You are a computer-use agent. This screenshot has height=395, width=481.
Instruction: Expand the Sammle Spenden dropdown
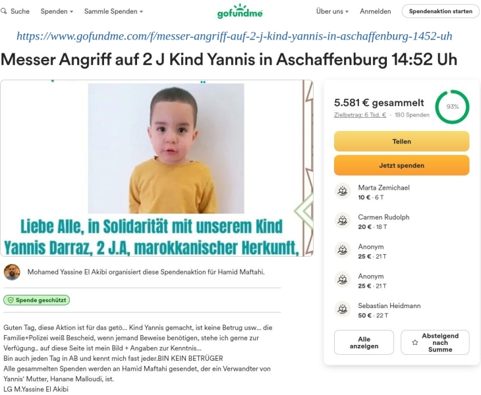coord(113,11)
